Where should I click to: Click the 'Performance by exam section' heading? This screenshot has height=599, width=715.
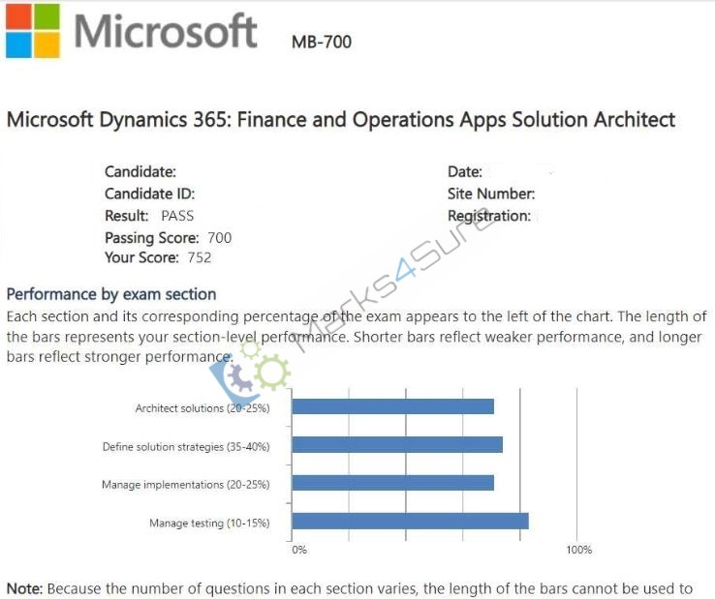point(111,294)
